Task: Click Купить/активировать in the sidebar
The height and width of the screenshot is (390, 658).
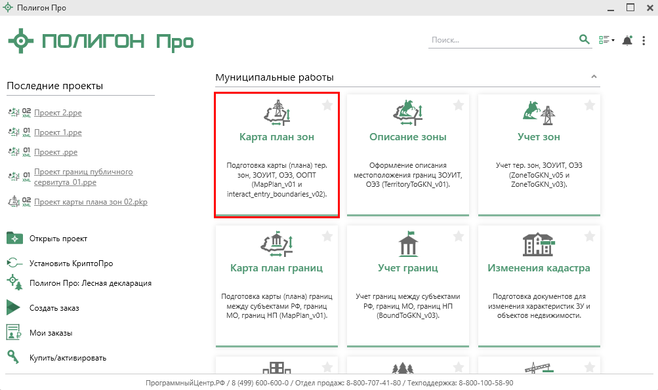Action: (68, 358)
